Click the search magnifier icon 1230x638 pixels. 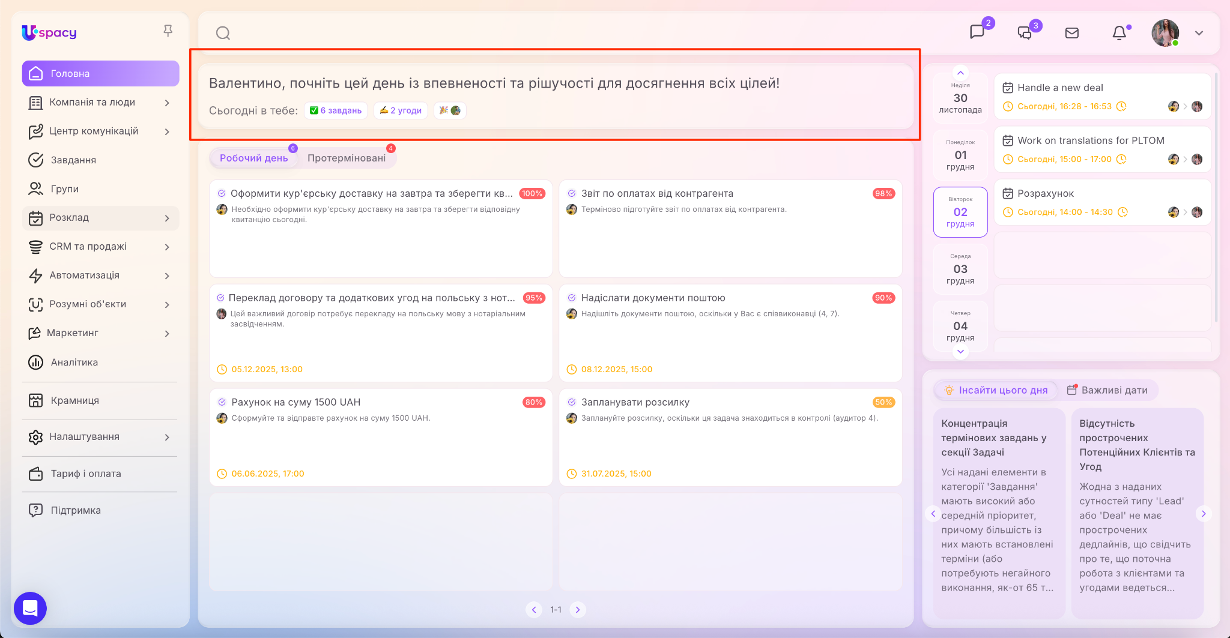tap(223, 33)
